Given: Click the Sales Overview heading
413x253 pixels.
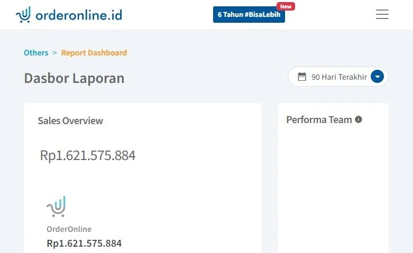Looking at the screenshot, I should tap(70, 120).
